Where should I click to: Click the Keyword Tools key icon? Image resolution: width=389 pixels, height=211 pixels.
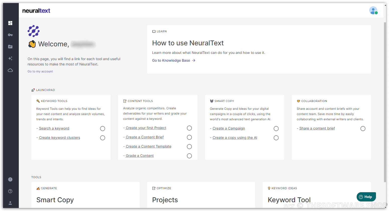[x=38, y=101]
